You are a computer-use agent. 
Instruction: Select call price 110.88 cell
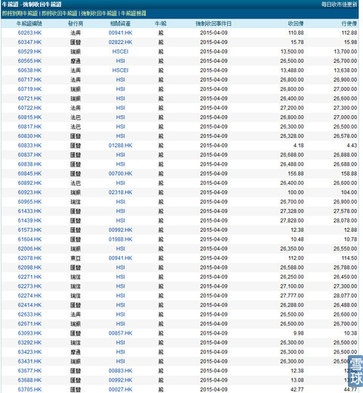click(296, 33)
